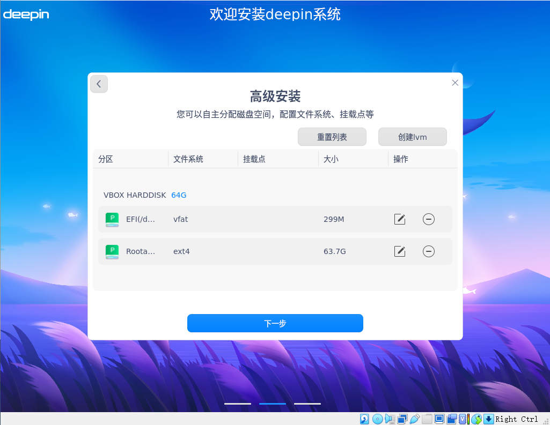Remove the EFI vfat partition
550x425 pixels.
(x=428, y=219)
